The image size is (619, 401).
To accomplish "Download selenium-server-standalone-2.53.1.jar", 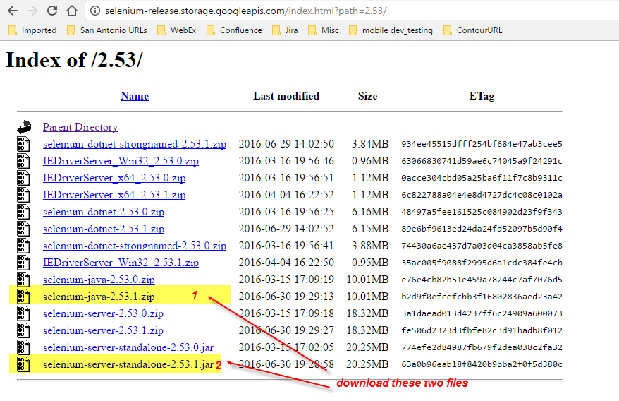I will (128, 364).
